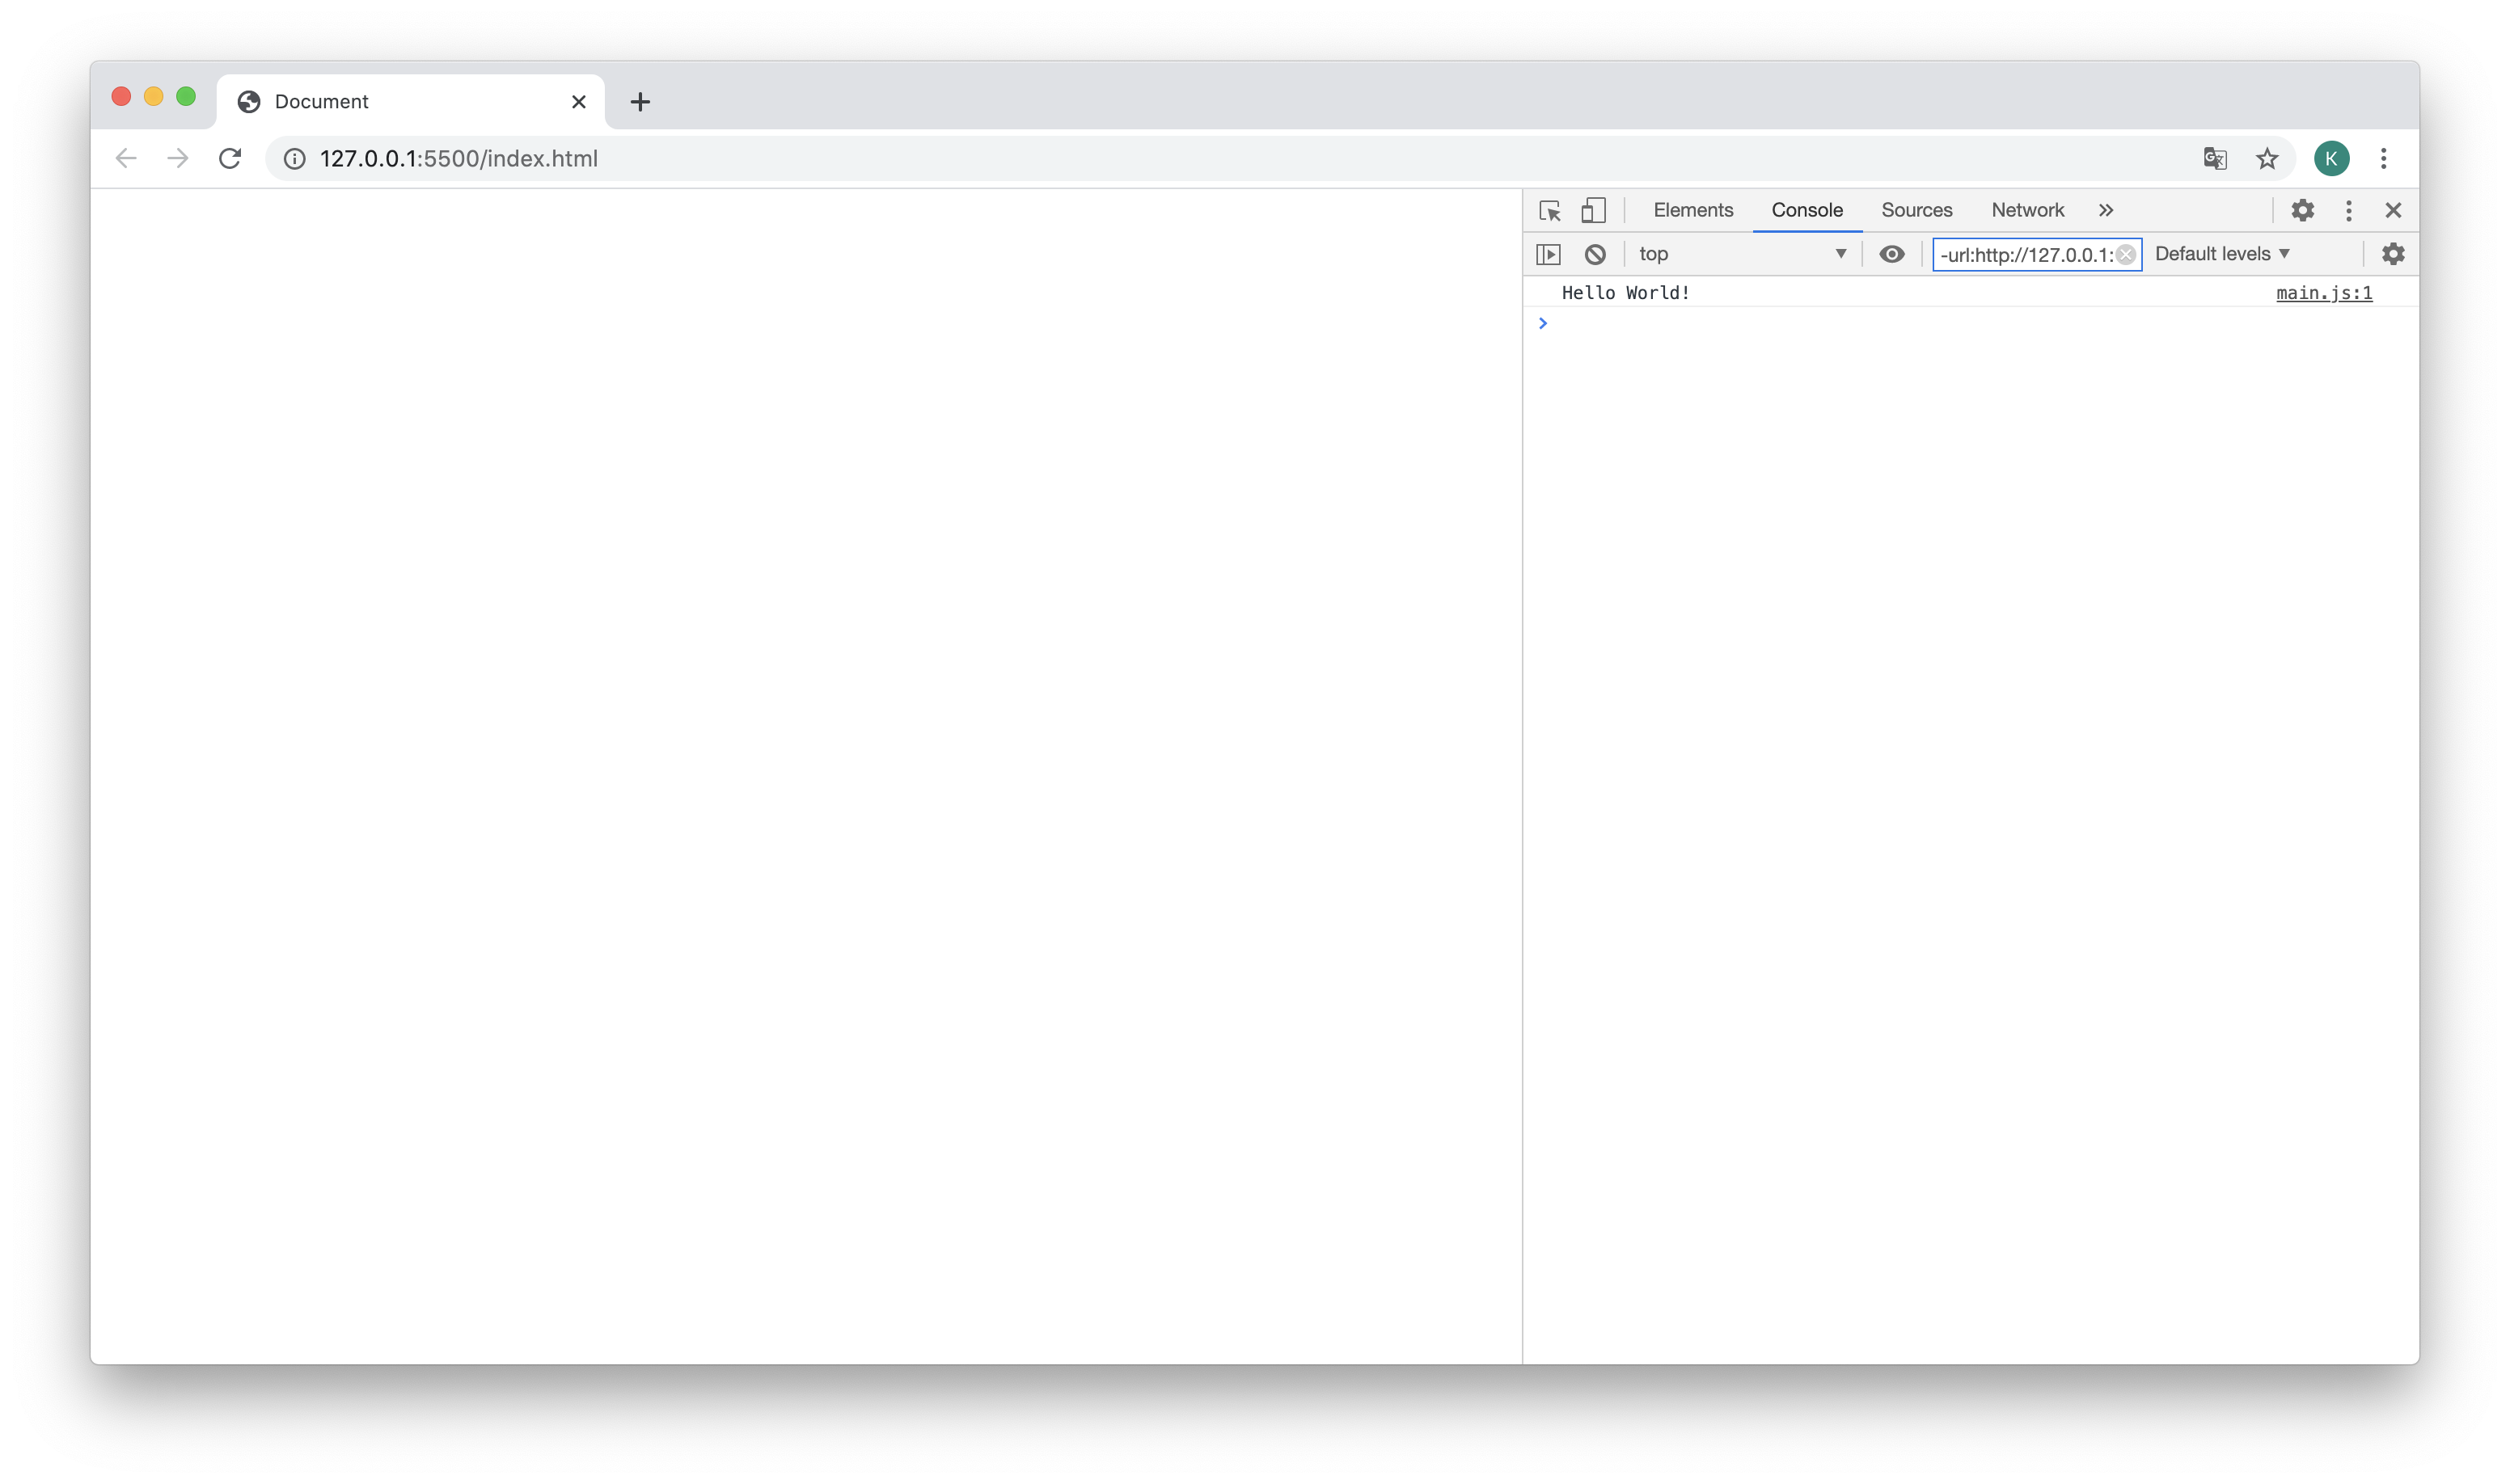
Task: Click the browser back arrow
Action: [126, 158]
